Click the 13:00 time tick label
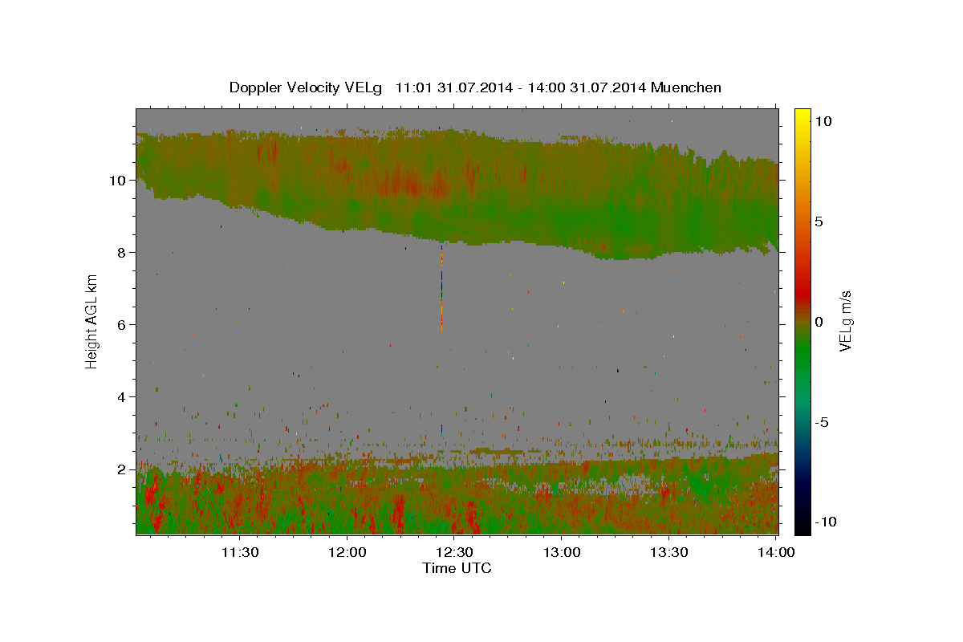Screen dimensions: 963x642 tap(562, 552)
